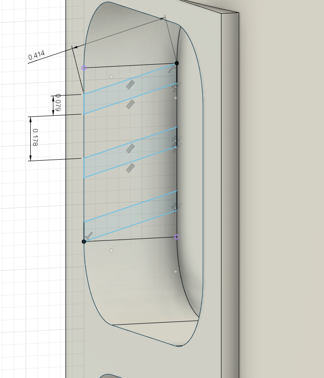The image size is (324, 378).
Task: Select the constraint glyph at the bottom band's right edge
Action: (176, 206)
